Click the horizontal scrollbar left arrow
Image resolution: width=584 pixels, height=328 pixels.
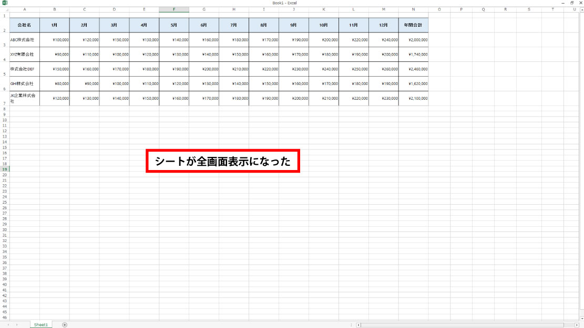[358, 325]
